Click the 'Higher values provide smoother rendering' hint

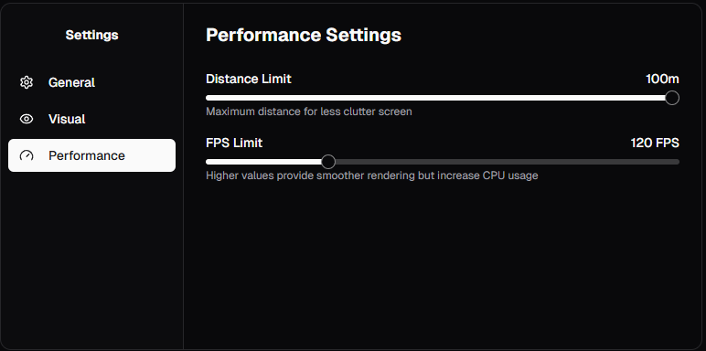(372, 175)
